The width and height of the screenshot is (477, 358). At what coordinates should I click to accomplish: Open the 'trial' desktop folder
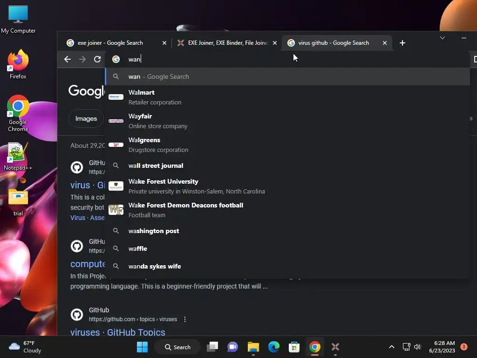tap(18, 202)
